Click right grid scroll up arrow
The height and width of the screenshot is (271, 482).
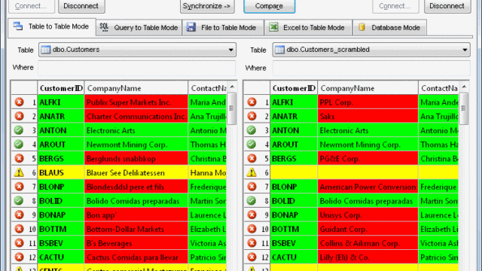pyautogui.click(x=464, y=87)
